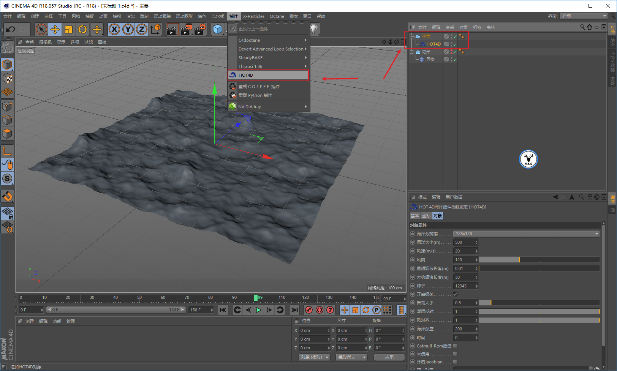617x371 pixels.
Task: Click the search icon in object manager
Action: pos(582,27)
